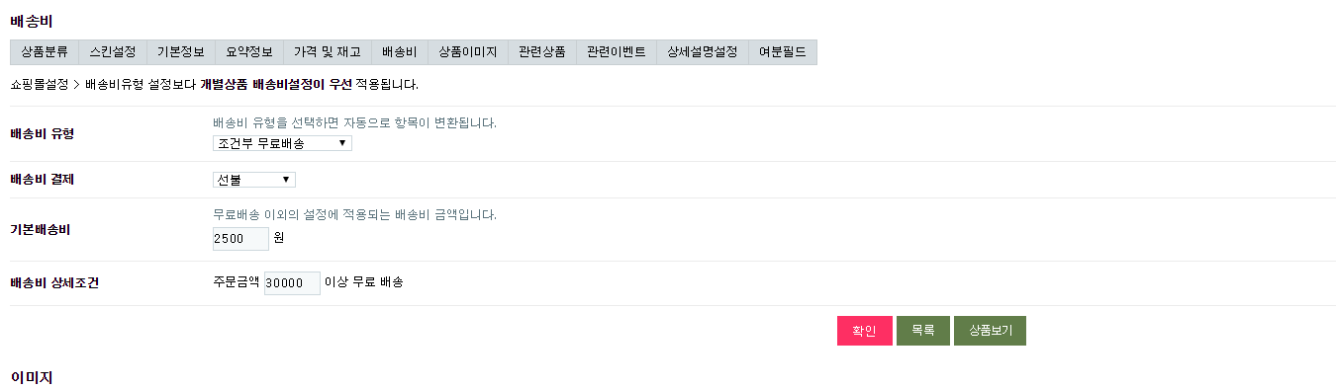Switch to the 상품이미지 tab
The width and height of the screenshot is (1336, 389).
coord(468,52)
